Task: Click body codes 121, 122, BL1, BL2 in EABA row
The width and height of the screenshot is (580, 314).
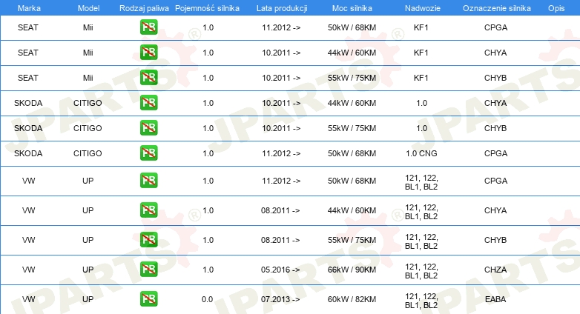Action: coord(421,301)
